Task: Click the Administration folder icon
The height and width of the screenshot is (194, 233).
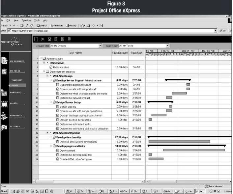Action: point(44,58)
